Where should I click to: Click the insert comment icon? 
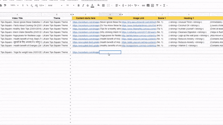148,6
